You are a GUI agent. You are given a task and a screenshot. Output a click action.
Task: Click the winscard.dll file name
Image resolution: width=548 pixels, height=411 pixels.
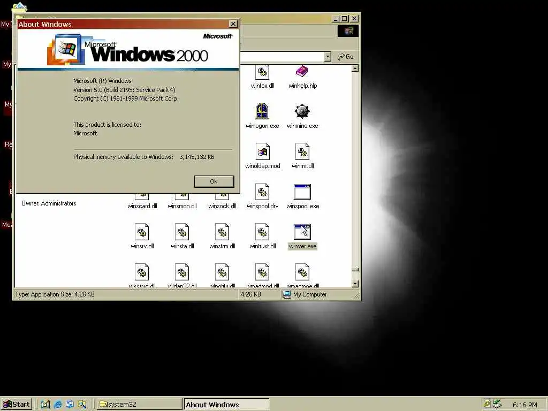coord(142,206)
